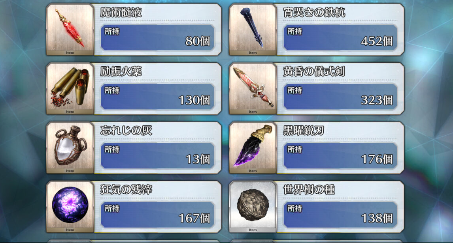Click the purple orb 狂気の残滓 icon
Screen dimensions: 453x243
[x=70, y=207]
